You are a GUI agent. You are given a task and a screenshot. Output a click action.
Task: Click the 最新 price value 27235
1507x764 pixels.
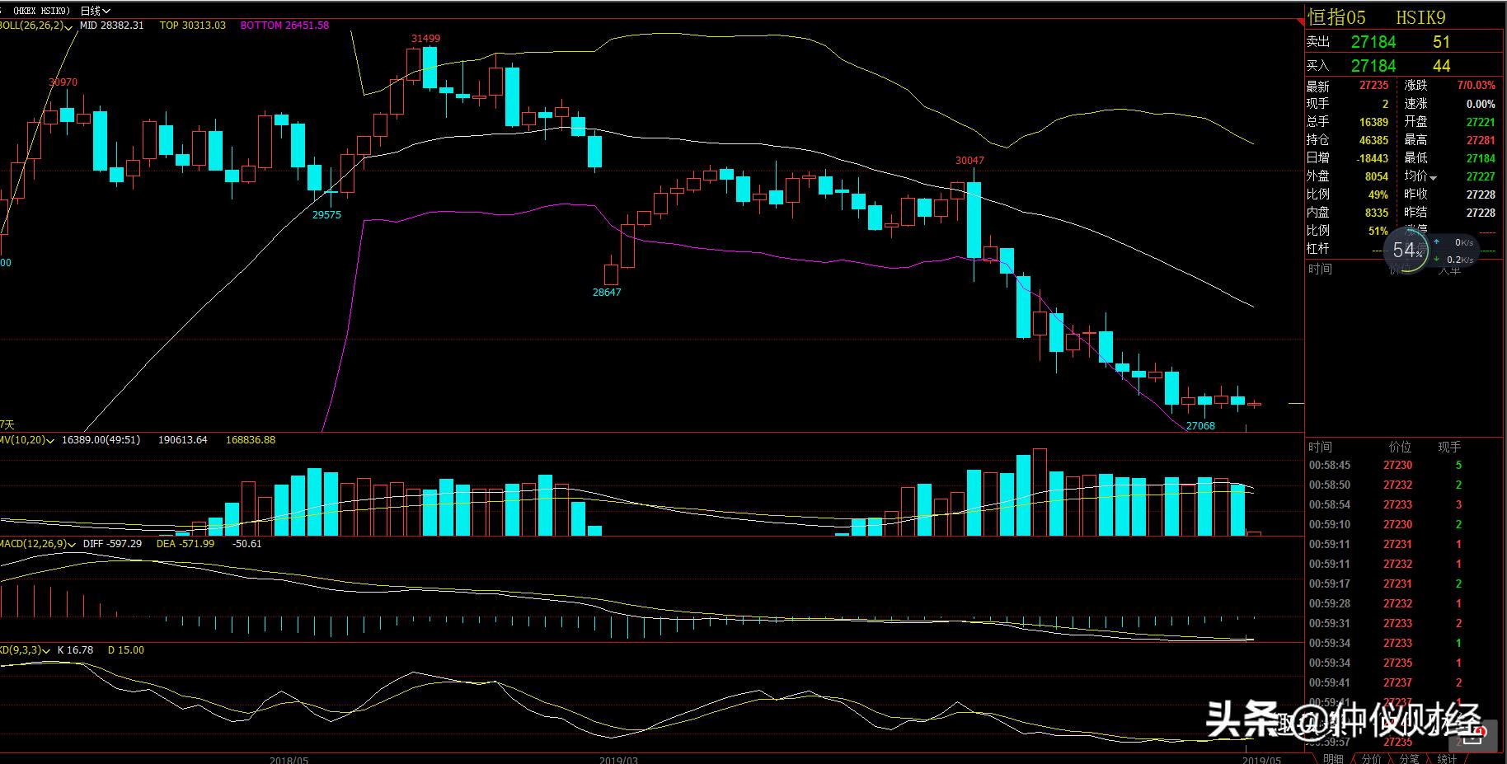(x=1373, y=86)
